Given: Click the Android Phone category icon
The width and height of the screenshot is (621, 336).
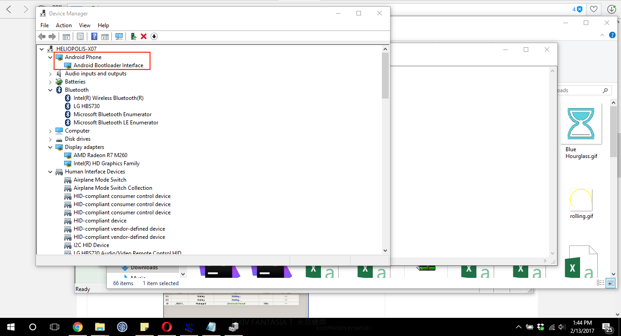Looking at the screenshot, I should tap(59, 57).
